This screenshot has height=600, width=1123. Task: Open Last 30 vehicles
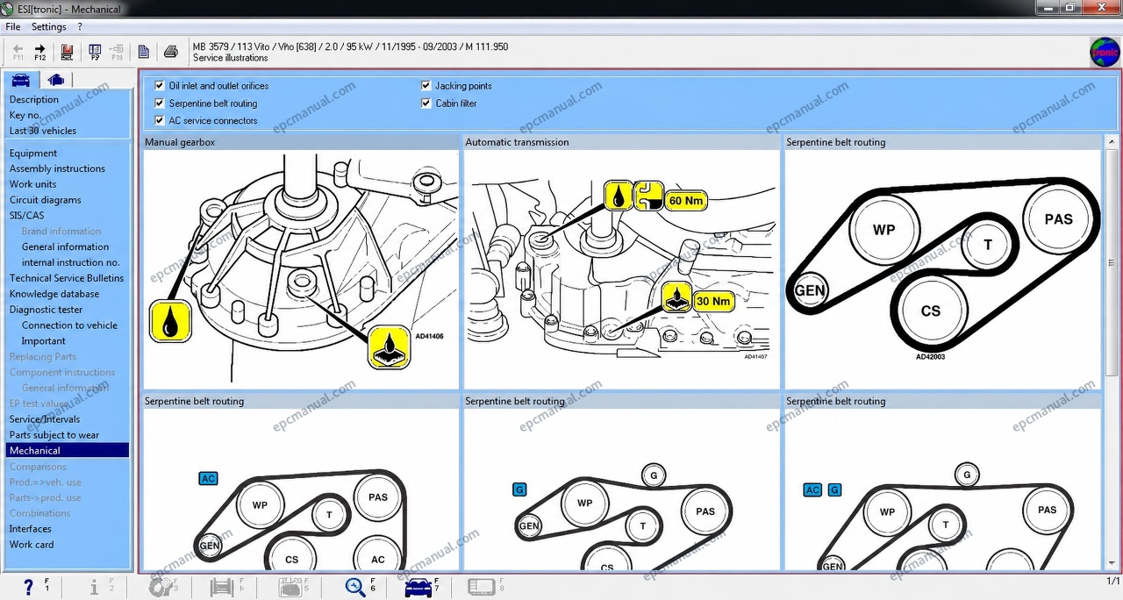(43, 131)
